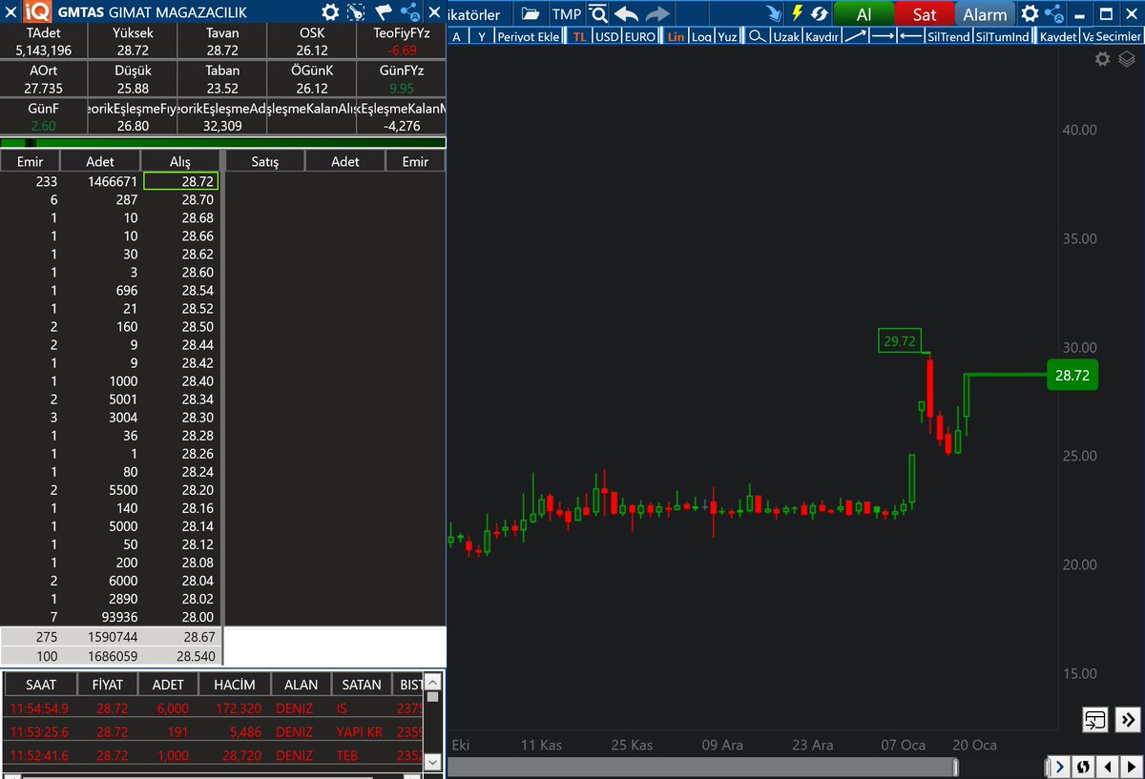The height and width of the screenshot is (779, 1145).
Task: Open the İndikatörler menu
Action: pos(473,14)
